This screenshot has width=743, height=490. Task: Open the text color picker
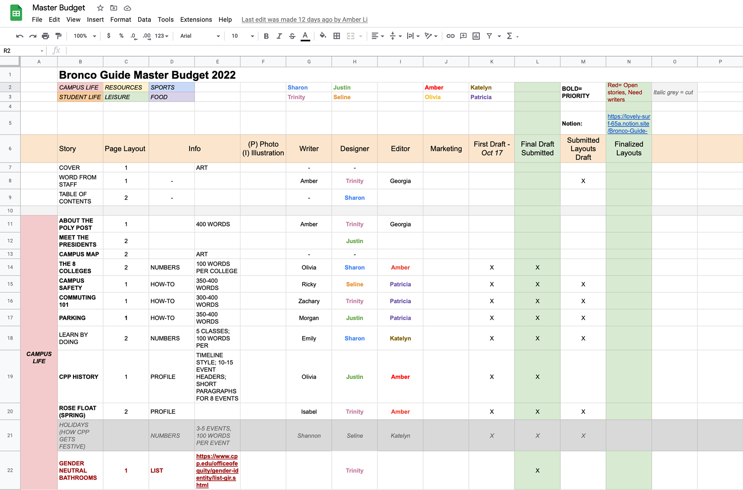coord(305,36)
